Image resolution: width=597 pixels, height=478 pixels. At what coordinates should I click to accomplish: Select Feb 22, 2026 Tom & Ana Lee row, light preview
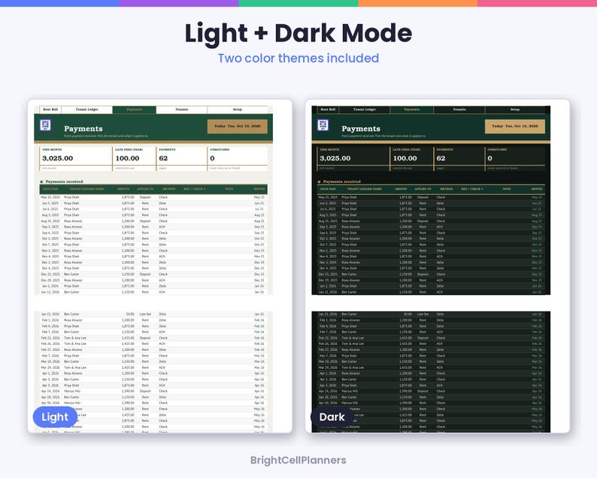tap(153, 338)
